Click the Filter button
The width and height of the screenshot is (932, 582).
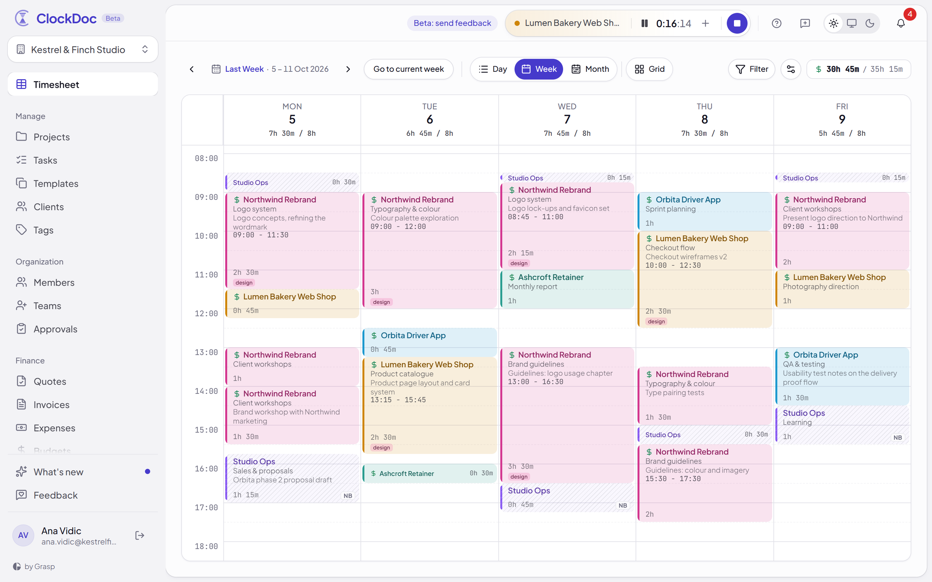point(751,69)
